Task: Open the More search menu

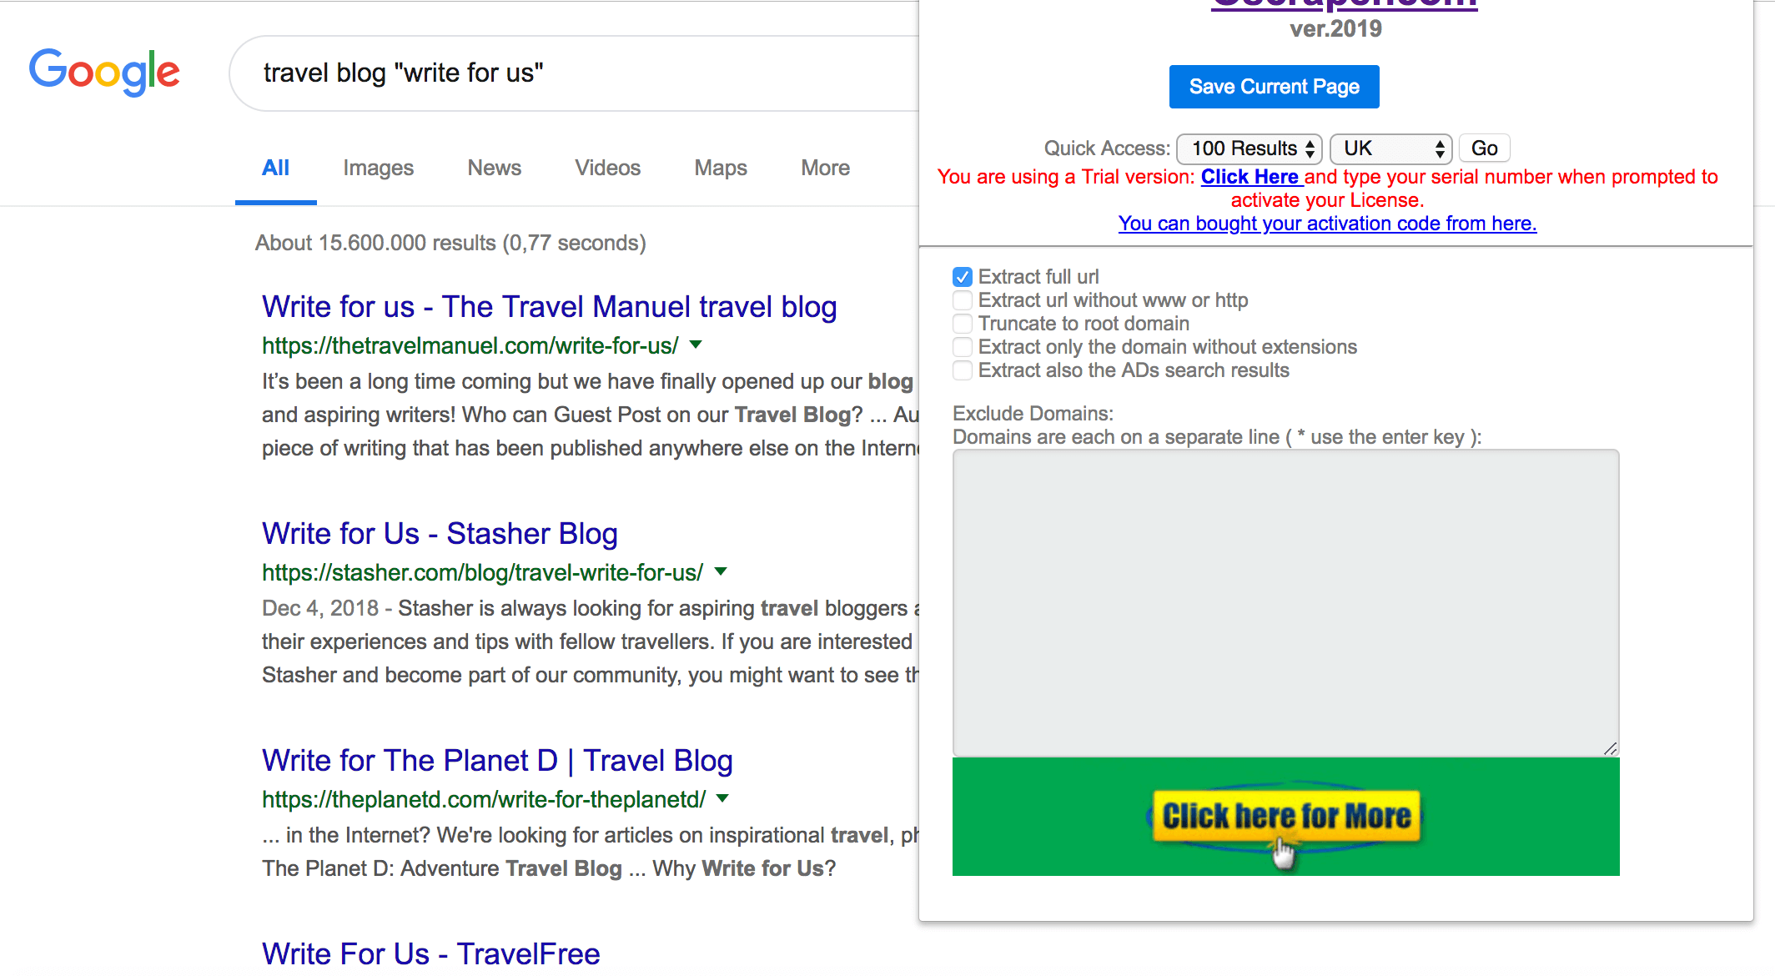Action: click(825, 168)
